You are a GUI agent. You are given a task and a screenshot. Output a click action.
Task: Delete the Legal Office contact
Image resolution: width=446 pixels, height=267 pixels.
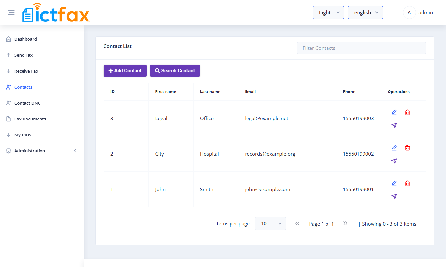407,112
